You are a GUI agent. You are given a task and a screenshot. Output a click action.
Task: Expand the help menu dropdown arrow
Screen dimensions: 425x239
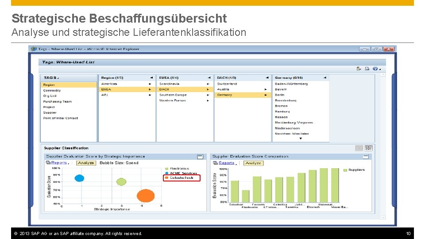(380, 69)
